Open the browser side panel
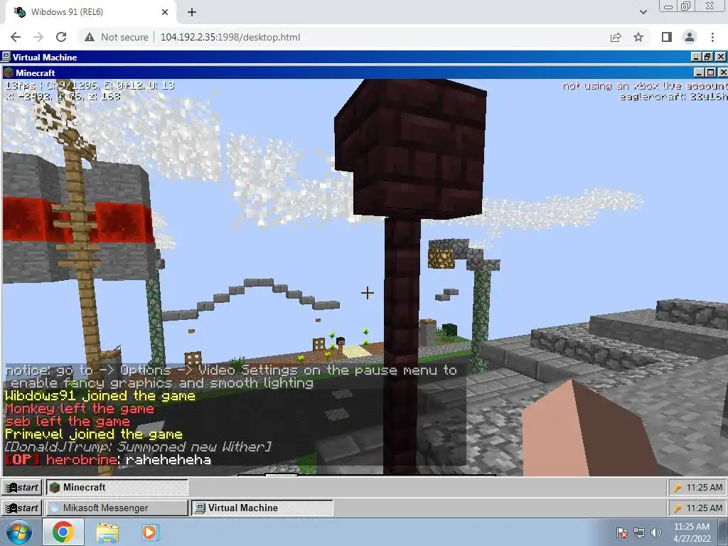Image resolution: width=728 pixels, height=546 pixels. point(667,37)
